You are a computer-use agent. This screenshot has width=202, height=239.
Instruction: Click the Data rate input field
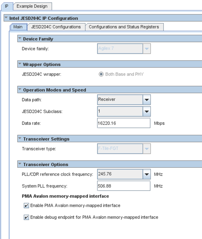click(124, 123)
